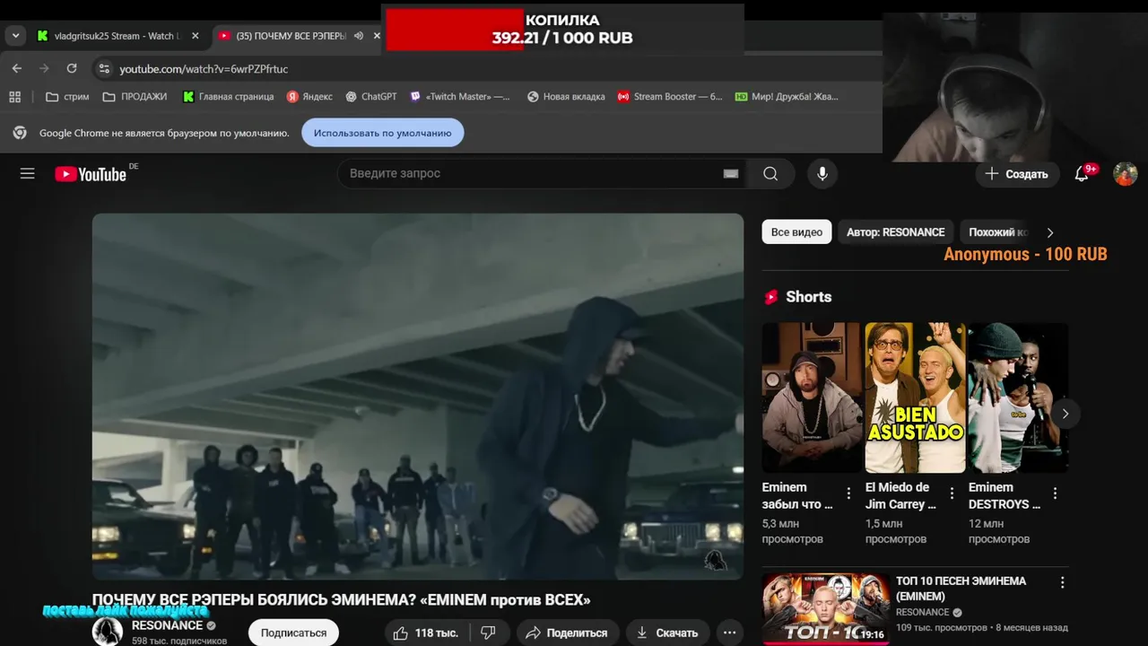Open the 'ПРОДАЖИ' bookmarks folder
This screenshot has height=646, width=1148.
(x=135, y=96)
